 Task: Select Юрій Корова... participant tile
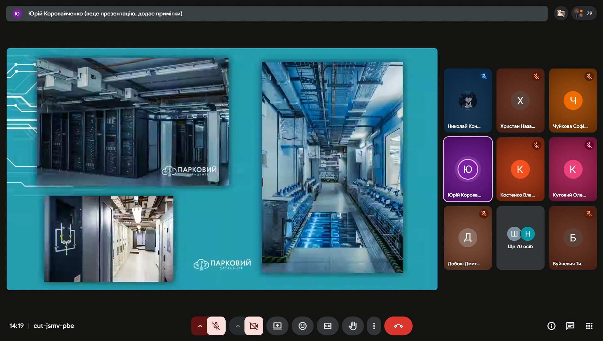pyautogui.click(x=468, y=169)
